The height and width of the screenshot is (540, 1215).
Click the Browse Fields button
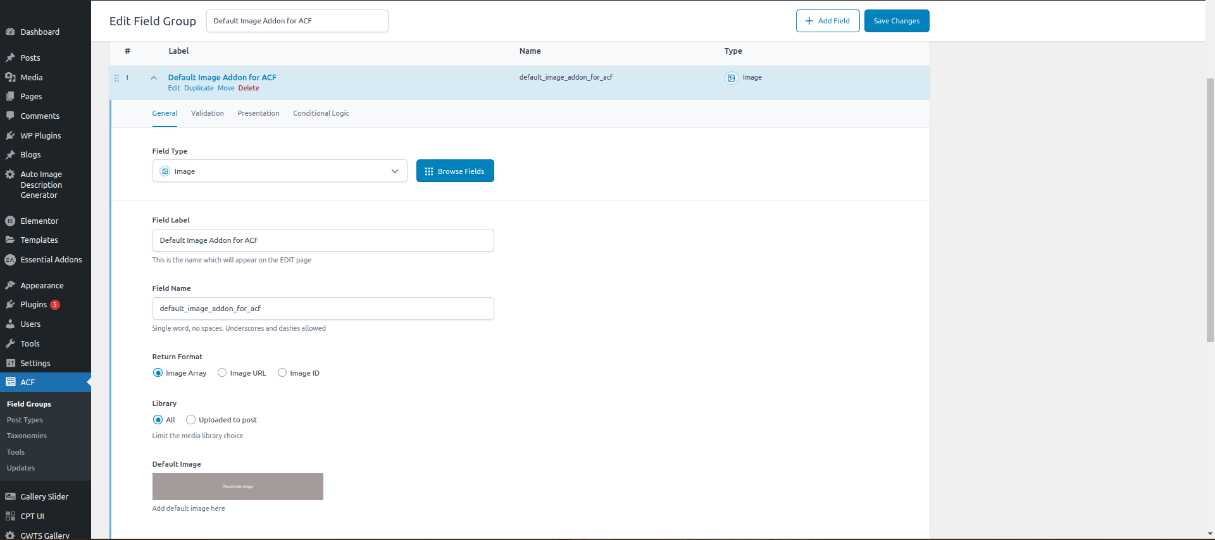pos(455,171)
